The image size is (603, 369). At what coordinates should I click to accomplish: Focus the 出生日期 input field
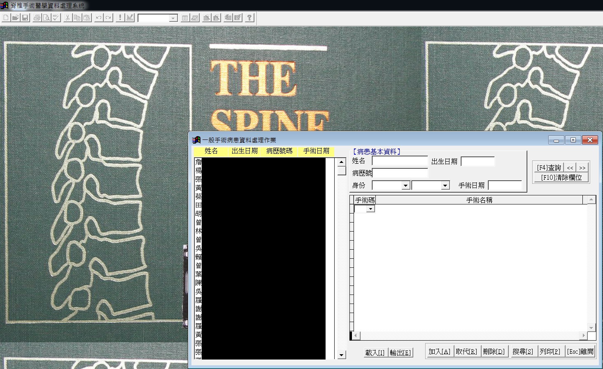[x=477, y=161]
